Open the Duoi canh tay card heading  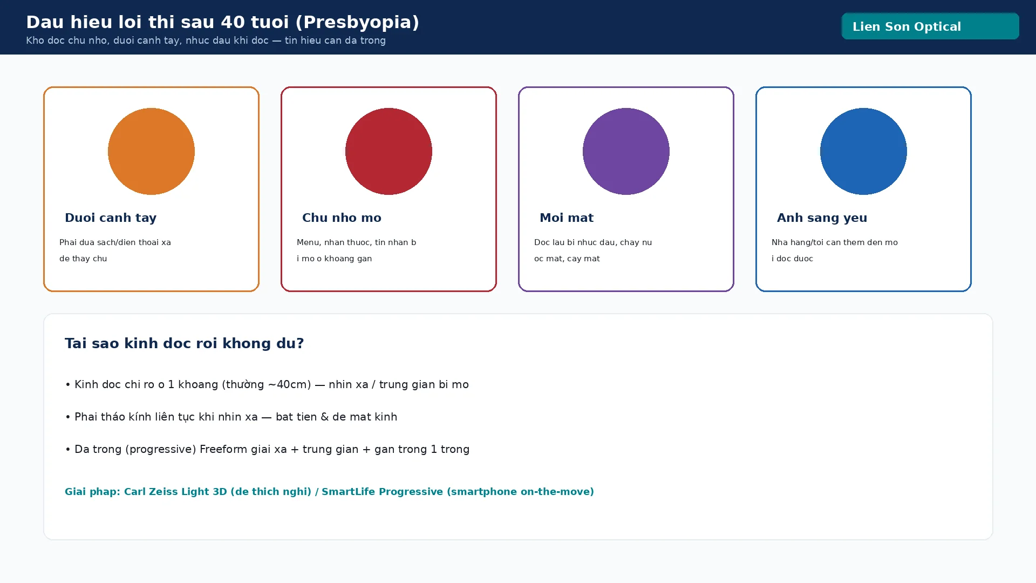coord(111,218)
